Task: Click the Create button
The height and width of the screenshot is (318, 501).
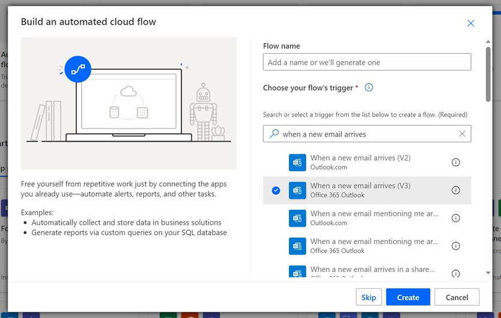Action: point(408,297)
